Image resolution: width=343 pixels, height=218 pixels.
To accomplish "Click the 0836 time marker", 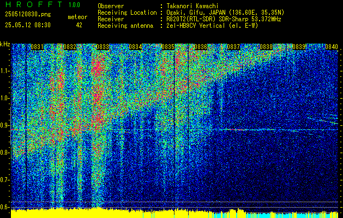I will (x=201, y=47).
